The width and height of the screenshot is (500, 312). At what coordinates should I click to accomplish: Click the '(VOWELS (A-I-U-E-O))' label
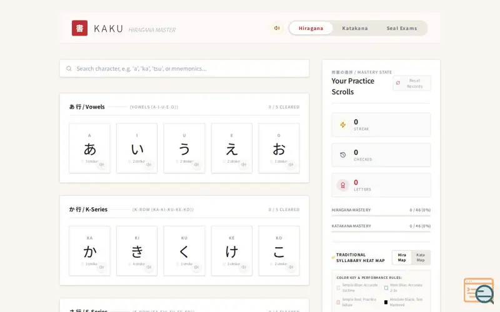tap(154, 107)
